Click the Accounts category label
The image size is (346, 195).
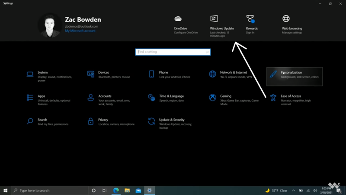(x=105, y=96)
